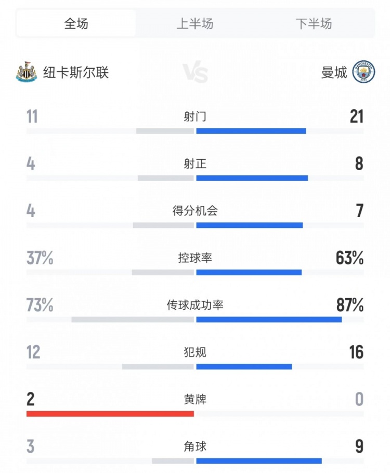The image size is (390, 473).
Task: Click the 传球成功率 pass accuracy label
Action: pos(195,305)
